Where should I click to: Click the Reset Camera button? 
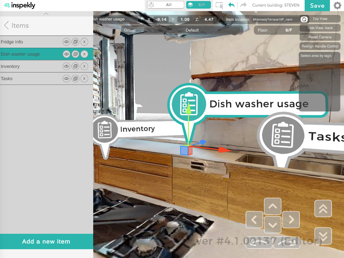tap(320, 37)
